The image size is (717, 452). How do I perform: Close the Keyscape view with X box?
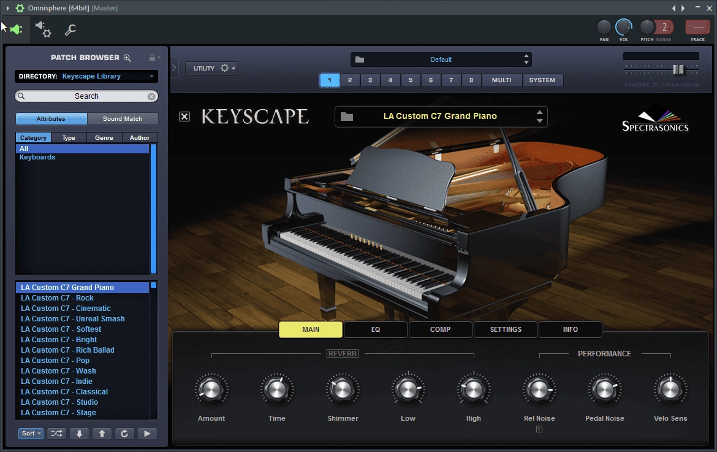click(184, 117)
